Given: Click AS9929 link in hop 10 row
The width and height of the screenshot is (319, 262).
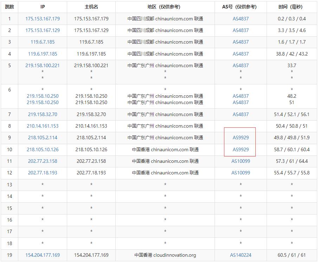Looking at the screenshot, I should [241, 149].
